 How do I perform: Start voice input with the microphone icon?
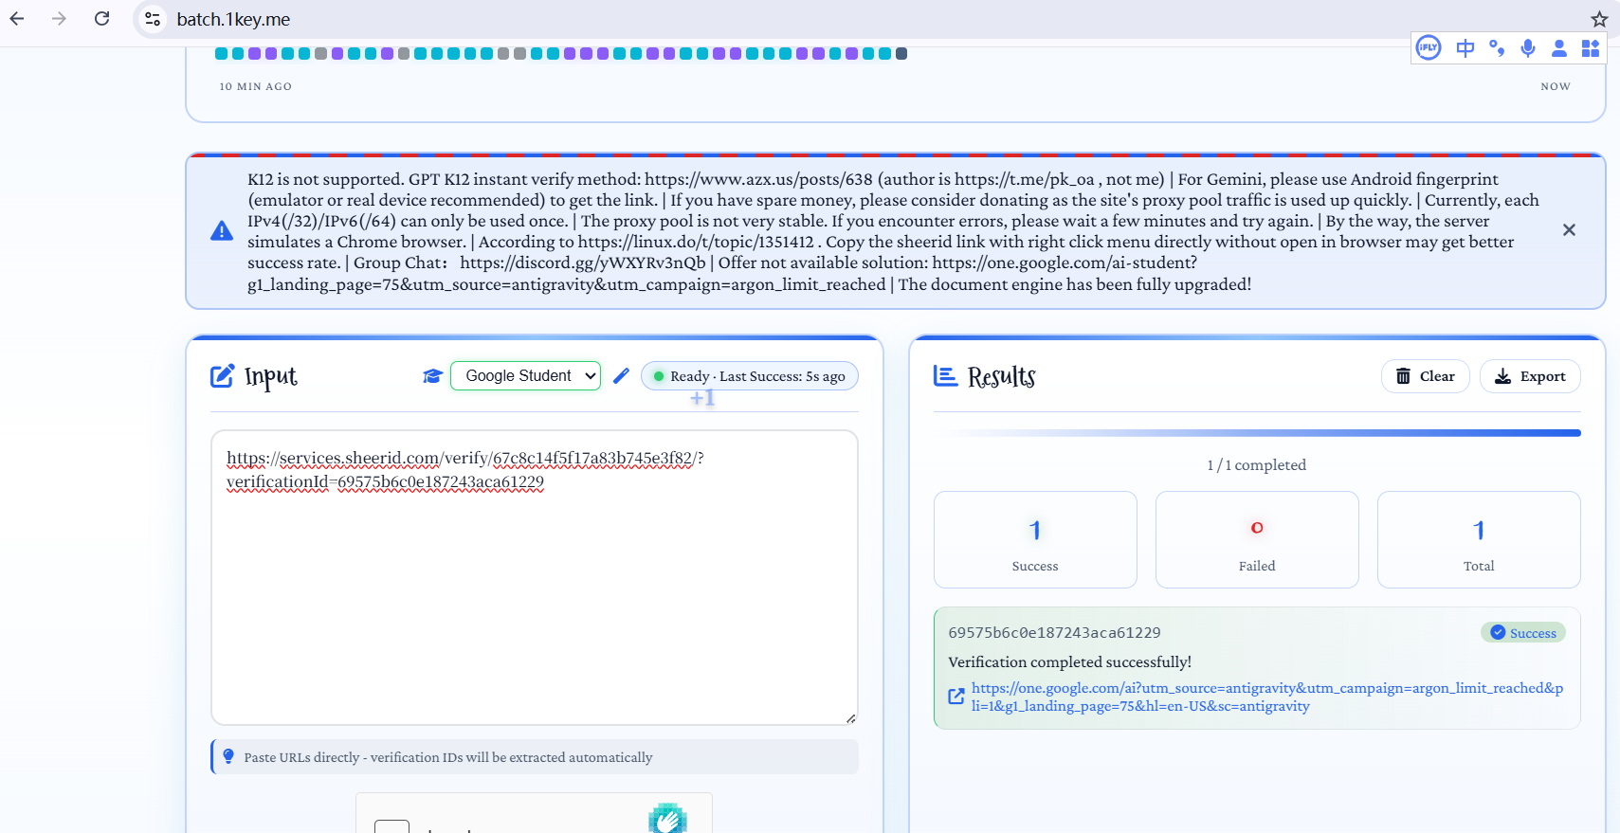[x=1528, y=47]
